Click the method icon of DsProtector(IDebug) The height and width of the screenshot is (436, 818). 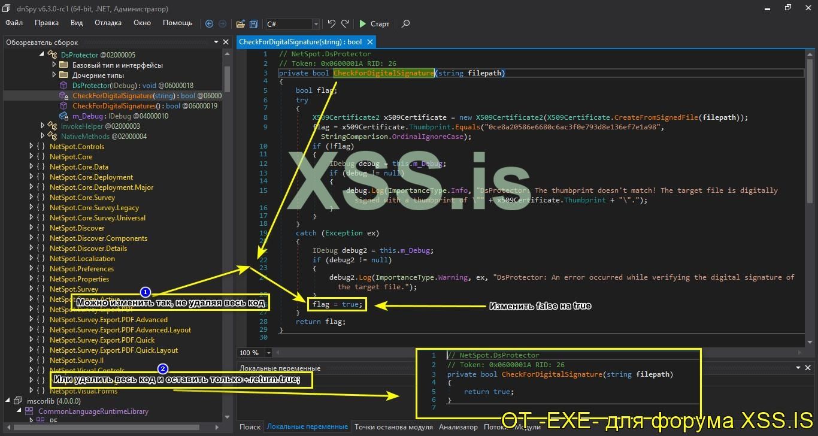point(64,86)
